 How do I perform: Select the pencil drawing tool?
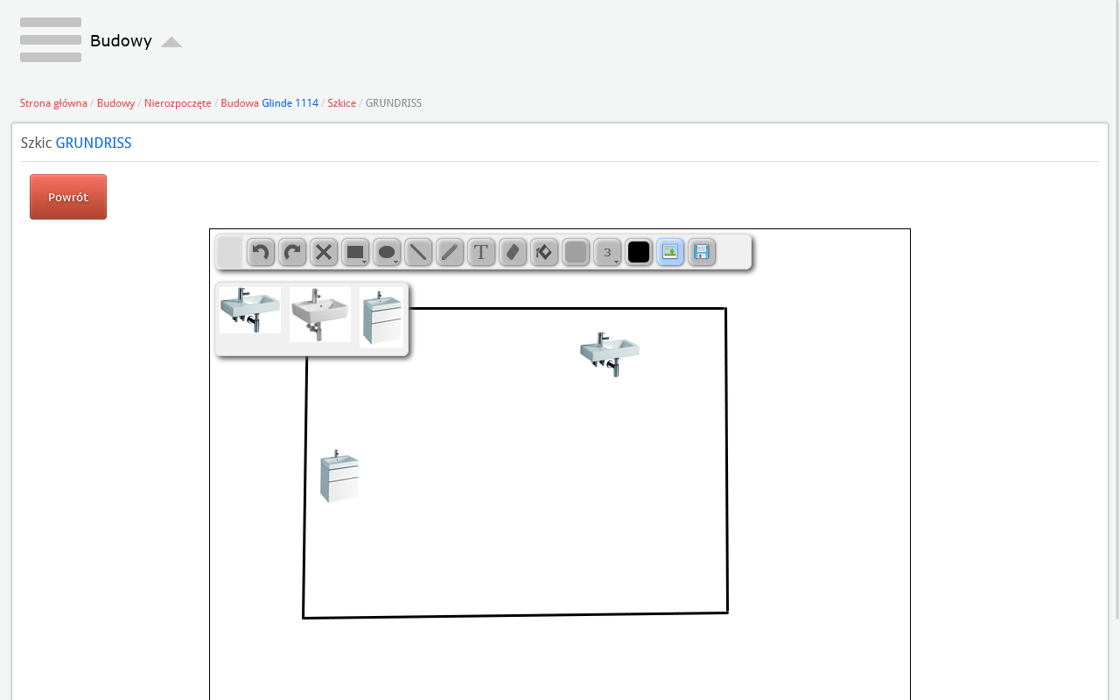click(x=450, y=253)
